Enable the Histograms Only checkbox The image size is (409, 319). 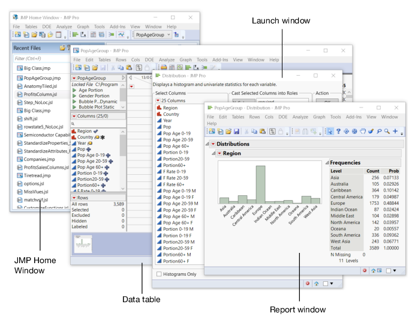[x=159, y=274]
